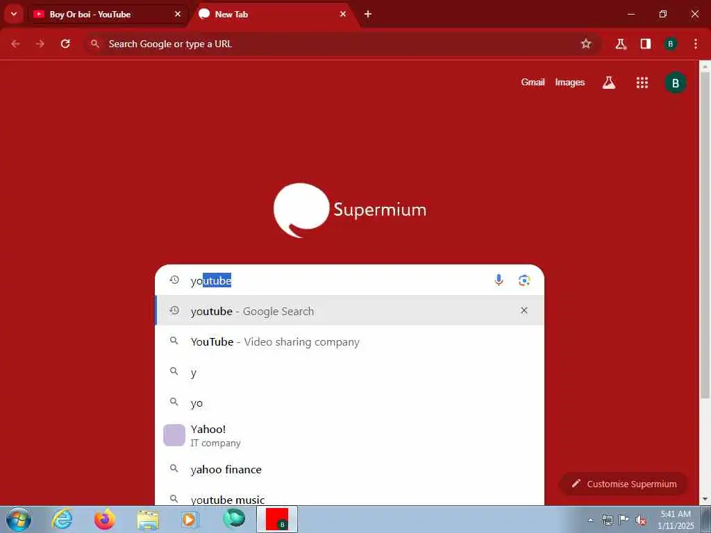
Task: Open the three-dot browser menu
Action: tap(696, 44)
